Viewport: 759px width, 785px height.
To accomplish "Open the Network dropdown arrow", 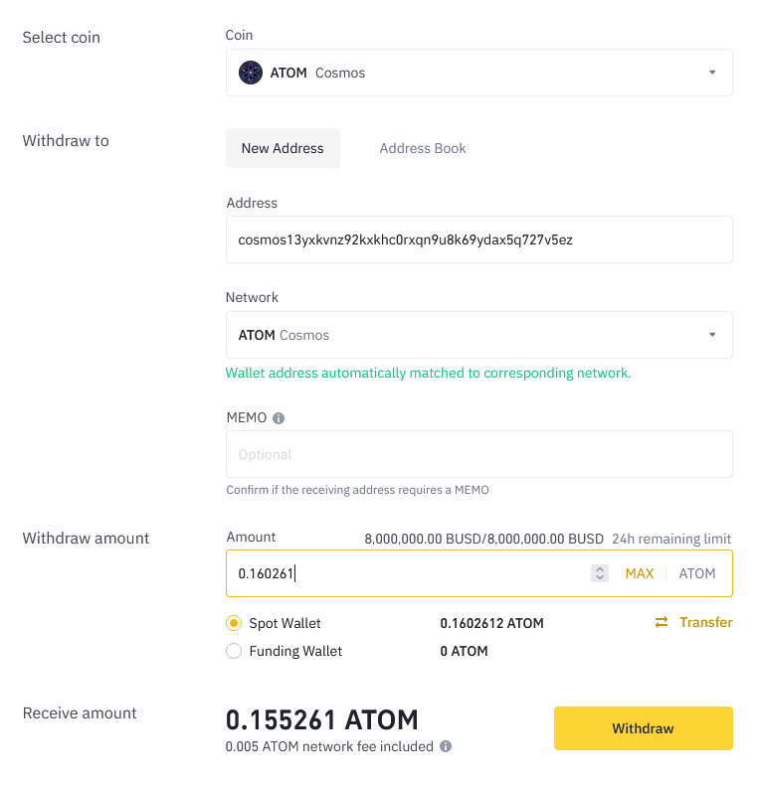I will (712, 335).
